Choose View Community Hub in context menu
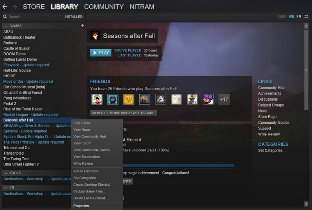This screenshot has width=312, height=210. [97, 137]
